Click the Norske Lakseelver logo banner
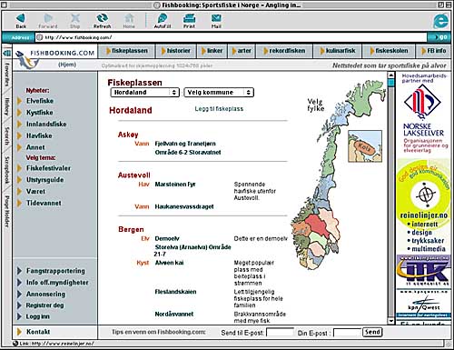454x350 pixels. [x=423, y=114]
